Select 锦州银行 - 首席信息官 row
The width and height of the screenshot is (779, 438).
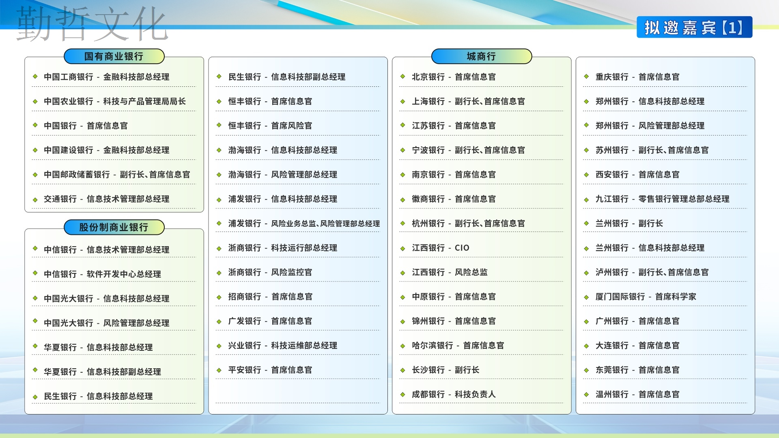coord(482,321)
